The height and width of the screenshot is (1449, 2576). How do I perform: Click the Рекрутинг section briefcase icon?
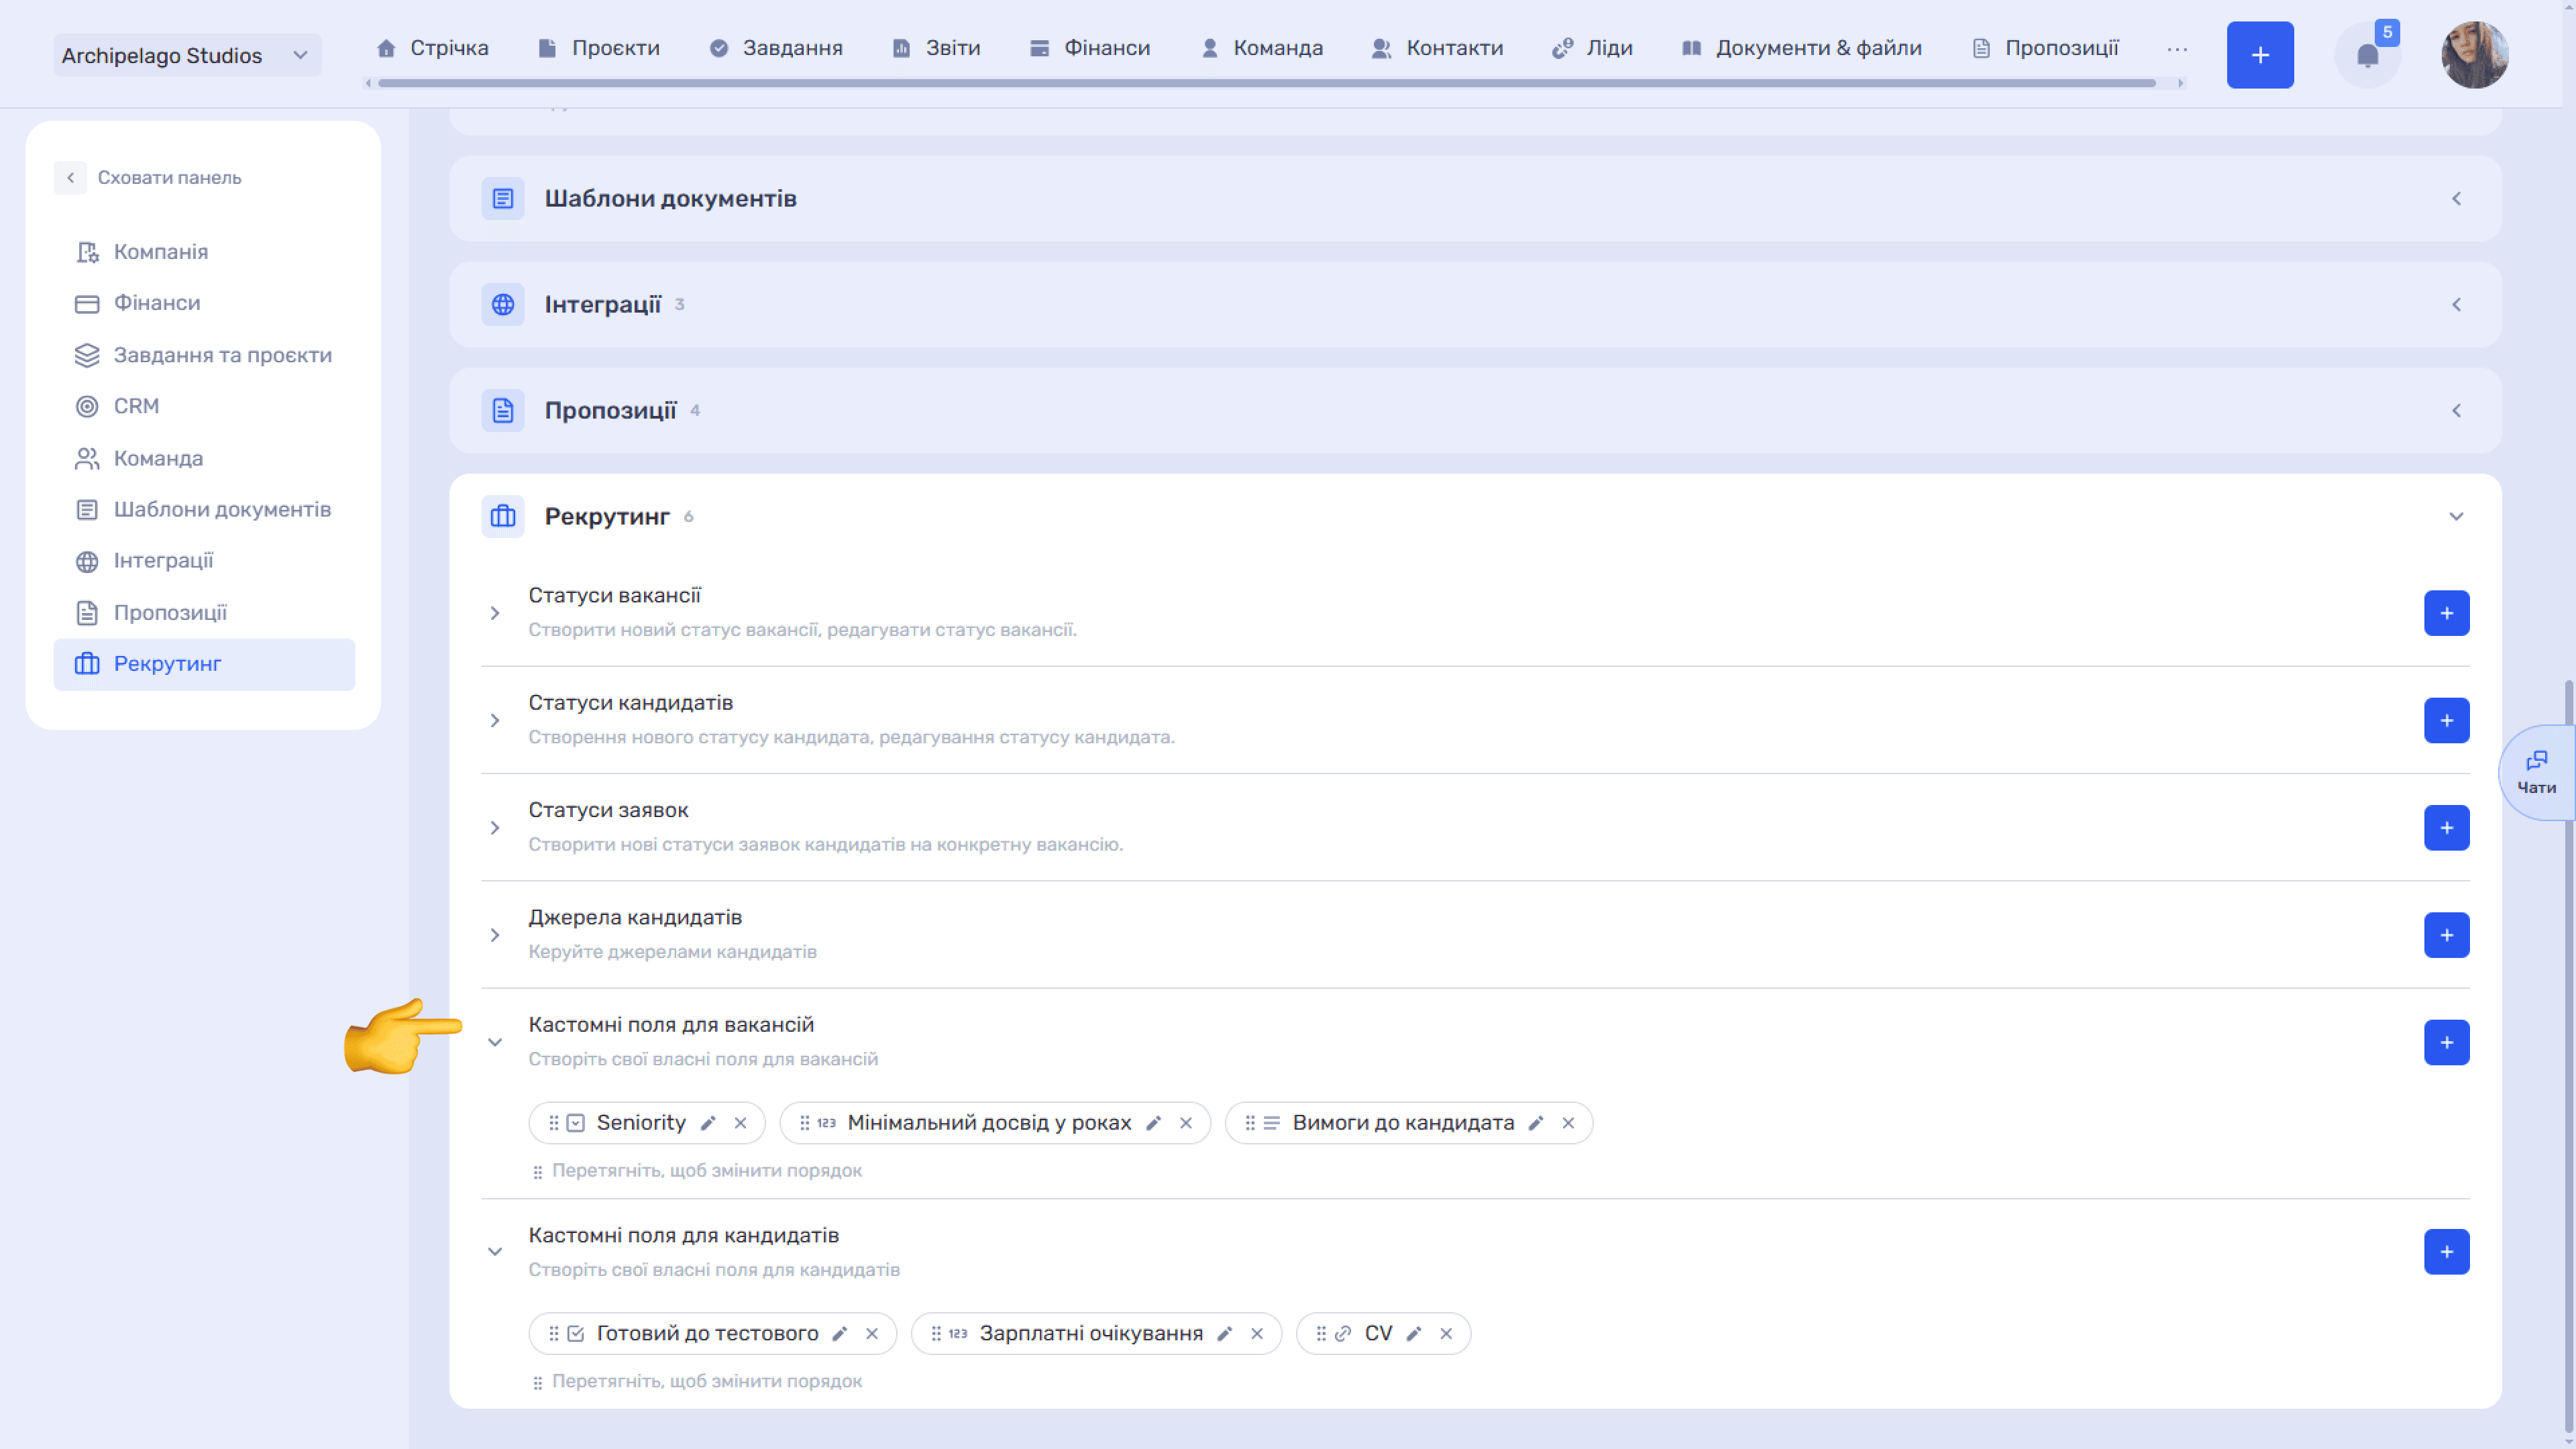coord(503,517)
